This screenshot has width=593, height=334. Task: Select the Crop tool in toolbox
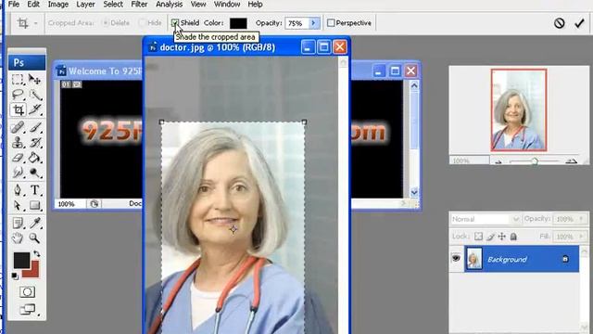(x=18, y=109)
